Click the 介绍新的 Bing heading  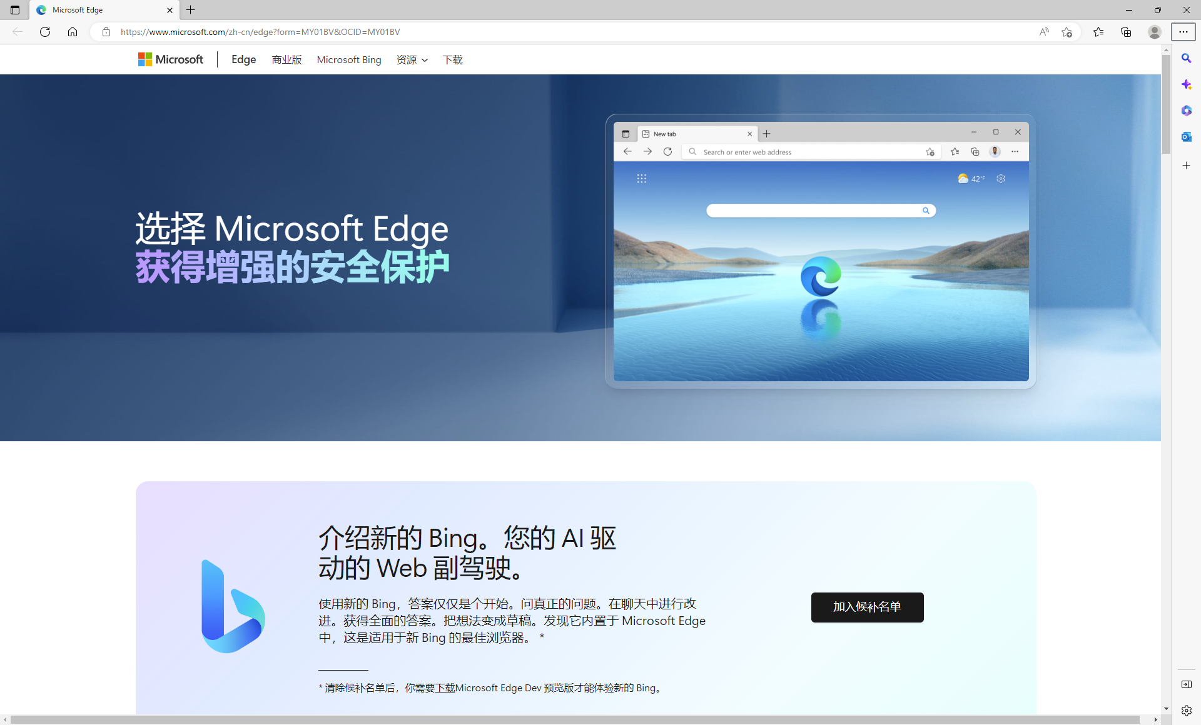point(467,552)
